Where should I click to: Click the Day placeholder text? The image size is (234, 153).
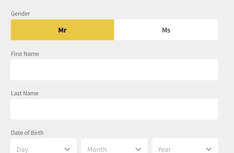click(x=23, y=149)
